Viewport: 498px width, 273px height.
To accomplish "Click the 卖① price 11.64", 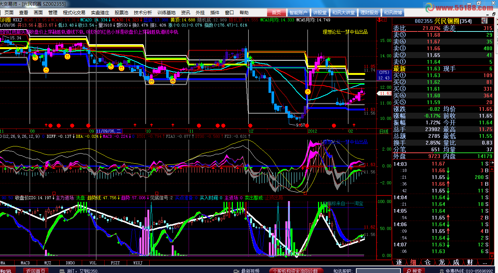I will coord(433,62).
